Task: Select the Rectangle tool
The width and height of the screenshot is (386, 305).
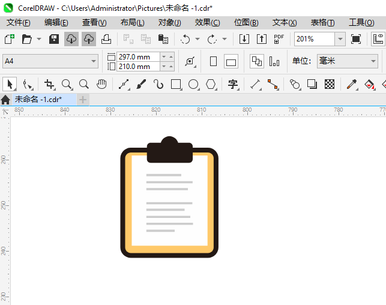Action: (x=176, y=85)
